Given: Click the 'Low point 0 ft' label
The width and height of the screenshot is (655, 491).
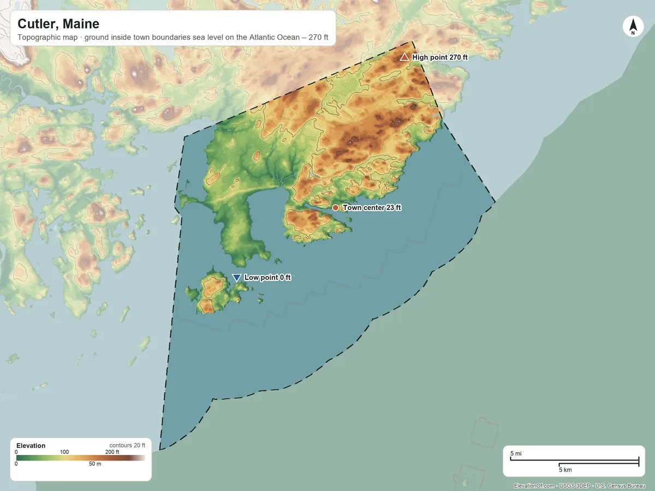Looking at the screenshot, I should click(267, 278).
